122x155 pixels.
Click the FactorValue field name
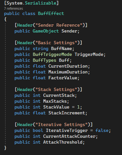63,78
